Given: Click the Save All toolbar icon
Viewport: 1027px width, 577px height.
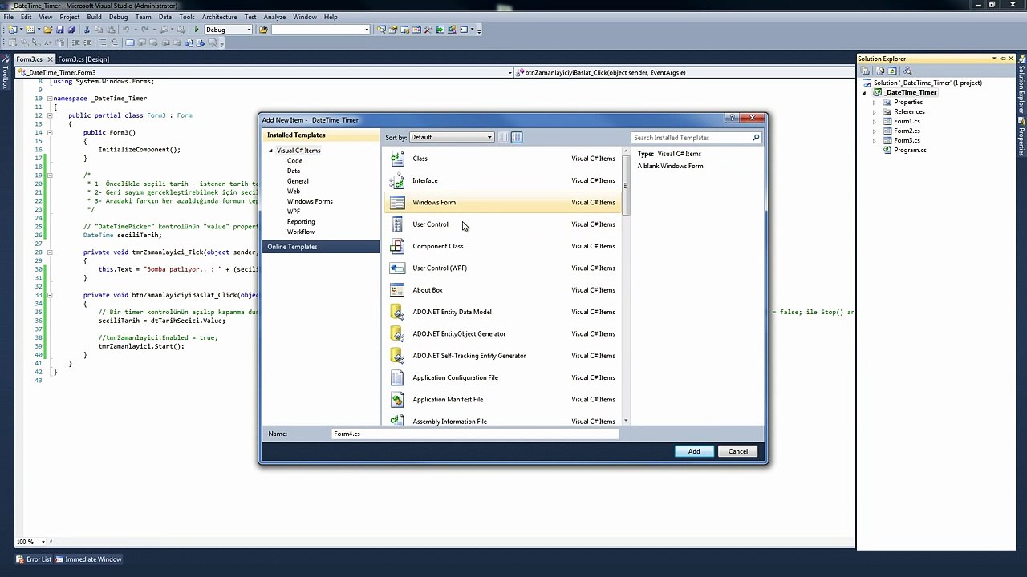Looking at the screenshot, I should click(71, 30).
